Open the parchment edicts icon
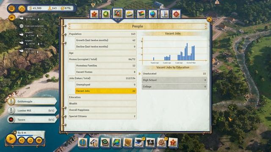Image resolution: width=271 pixels, height=152 pixels. [x=128, y=143]
